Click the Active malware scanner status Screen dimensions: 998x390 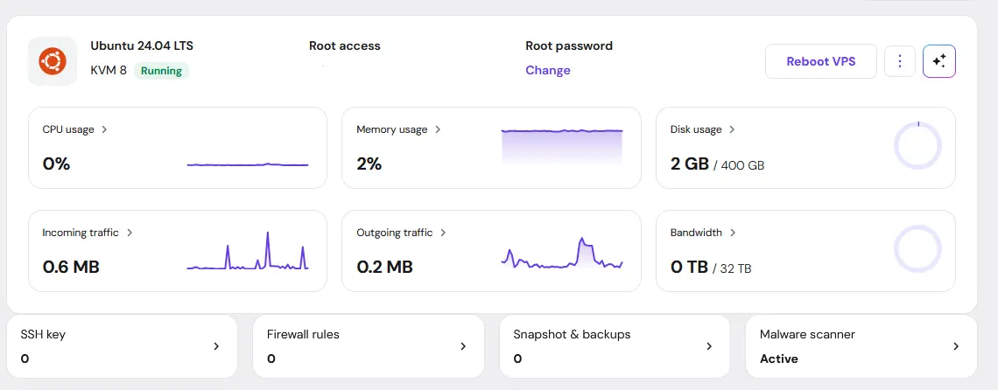[x=778, y=359]
